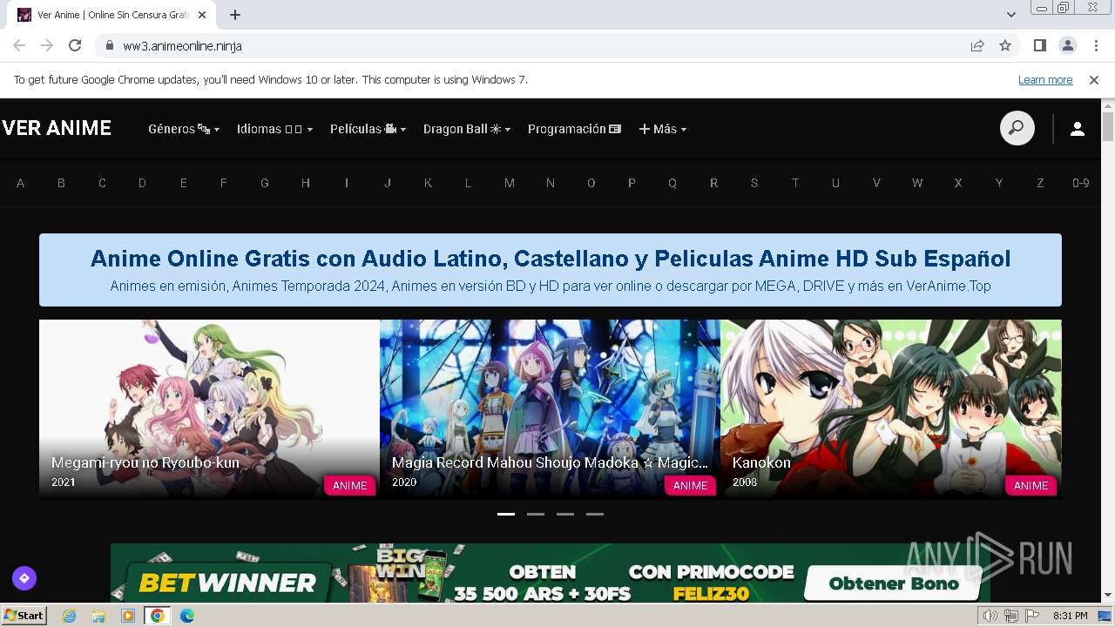Click the ANIME badge on Magia Record

tap(690, 485)
